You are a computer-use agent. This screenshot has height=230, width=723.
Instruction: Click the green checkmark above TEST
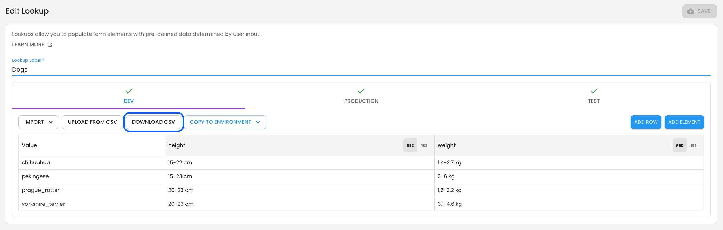594,91
